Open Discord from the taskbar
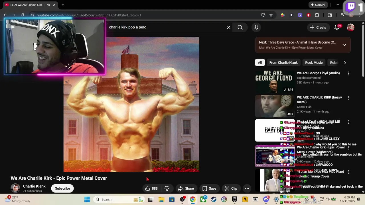Screen dimensions: 365x205 266,199
